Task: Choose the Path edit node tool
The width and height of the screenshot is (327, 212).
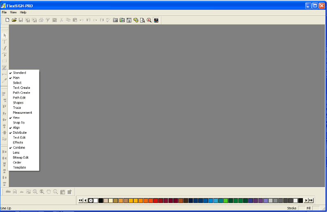Action: pos(4,55)
